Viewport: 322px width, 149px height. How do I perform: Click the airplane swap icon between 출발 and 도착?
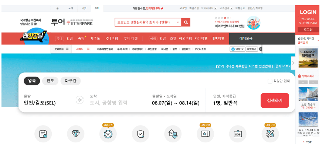(x=79, y=100)
